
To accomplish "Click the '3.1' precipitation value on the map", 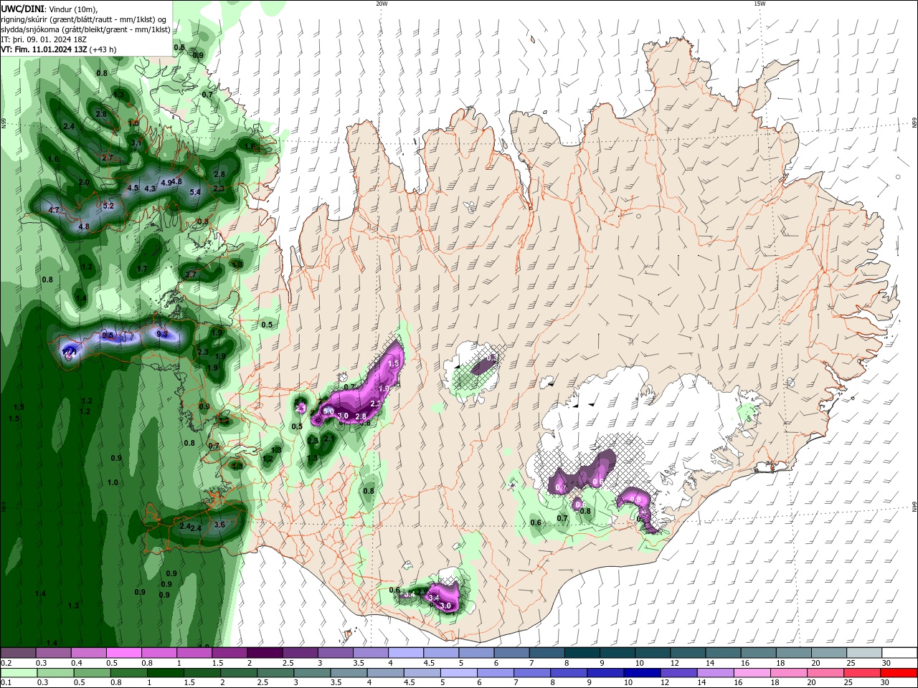I will 136,143.
